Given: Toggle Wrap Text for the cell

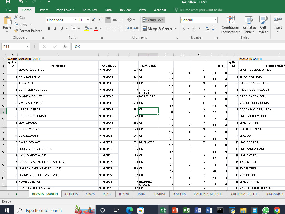Looking at the screenshot, I should [x=153, y=20].
